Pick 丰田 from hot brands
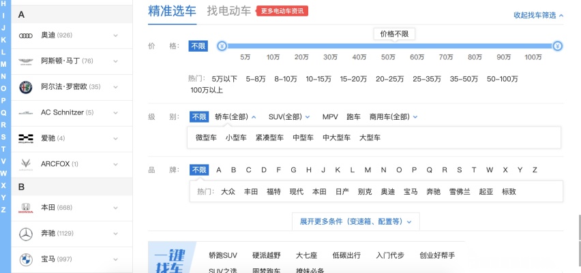This screenshot has width=581, height=273. click(251, 191)
